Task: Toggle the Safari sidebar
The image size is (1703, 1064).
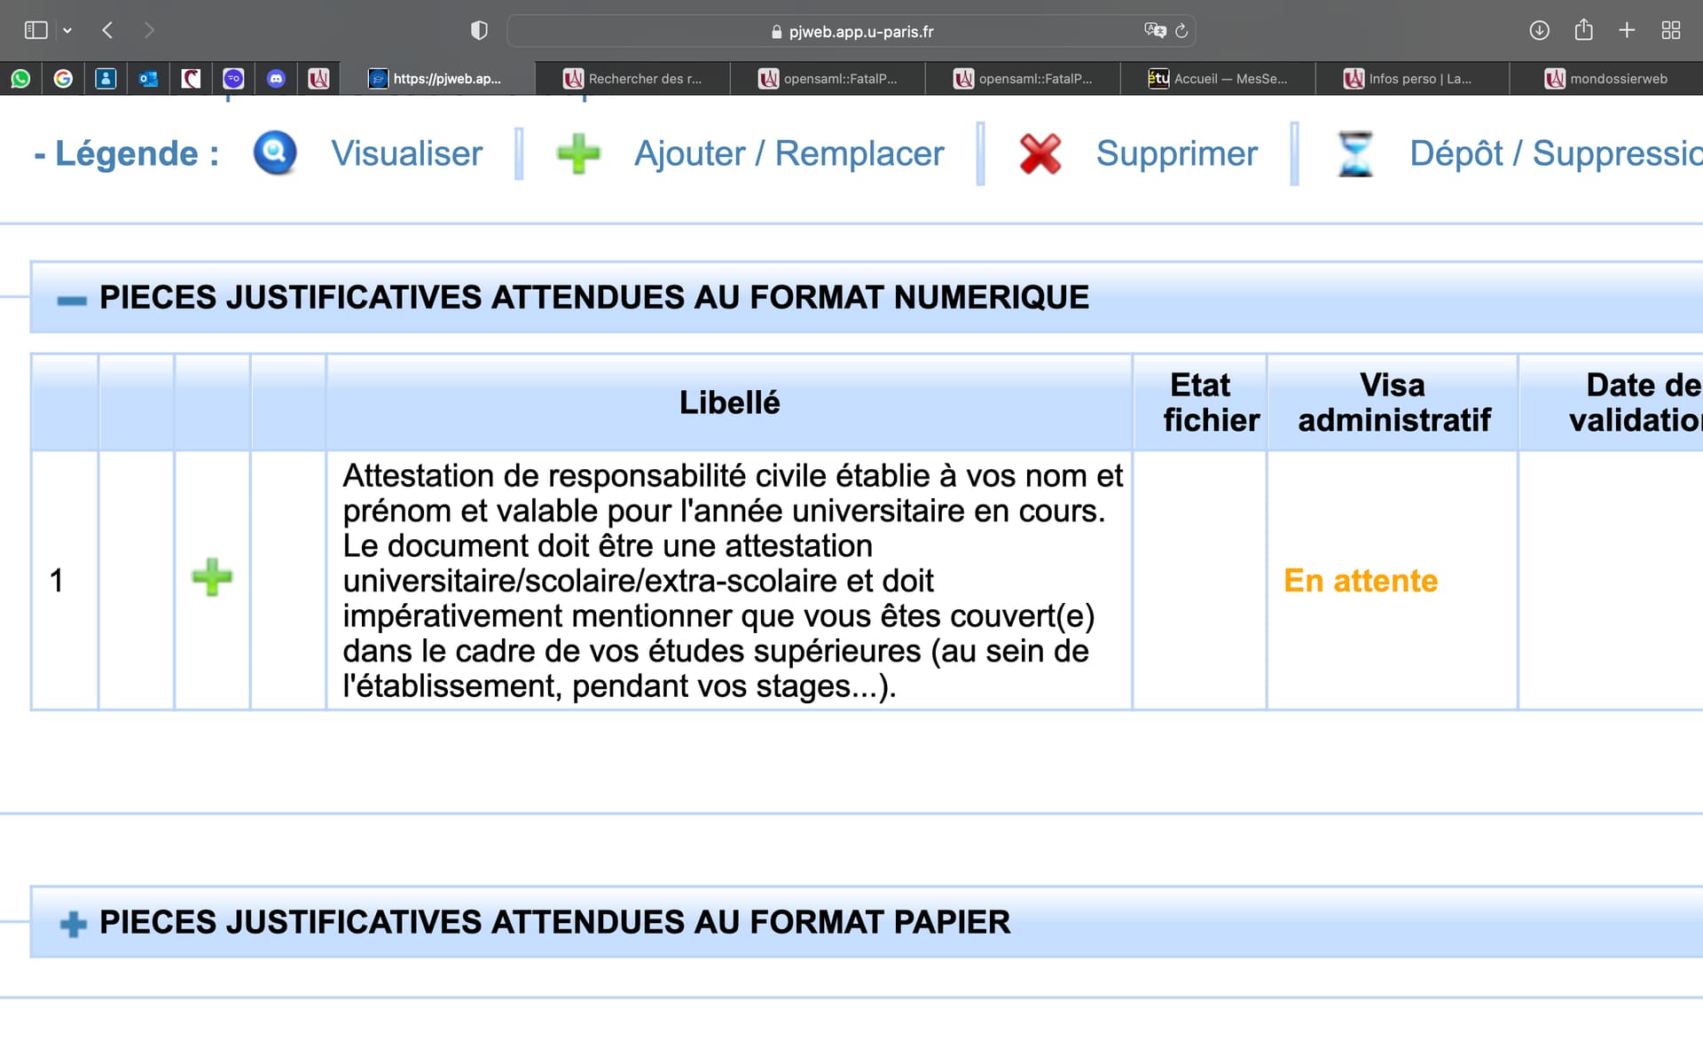Action: coord(35,30)
